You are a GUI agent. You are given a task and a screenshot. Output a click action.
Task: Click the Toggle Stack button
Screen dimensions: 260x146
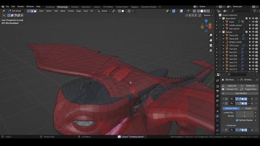tap(249, 89)
